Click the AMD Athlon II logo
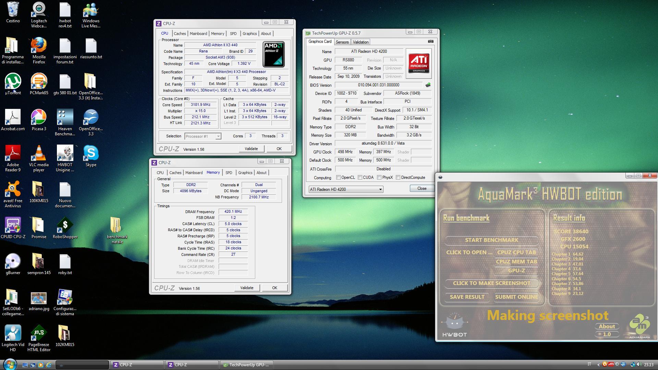Image resolution: width=658 pixels, height=370 pixels. click(273, 54)
